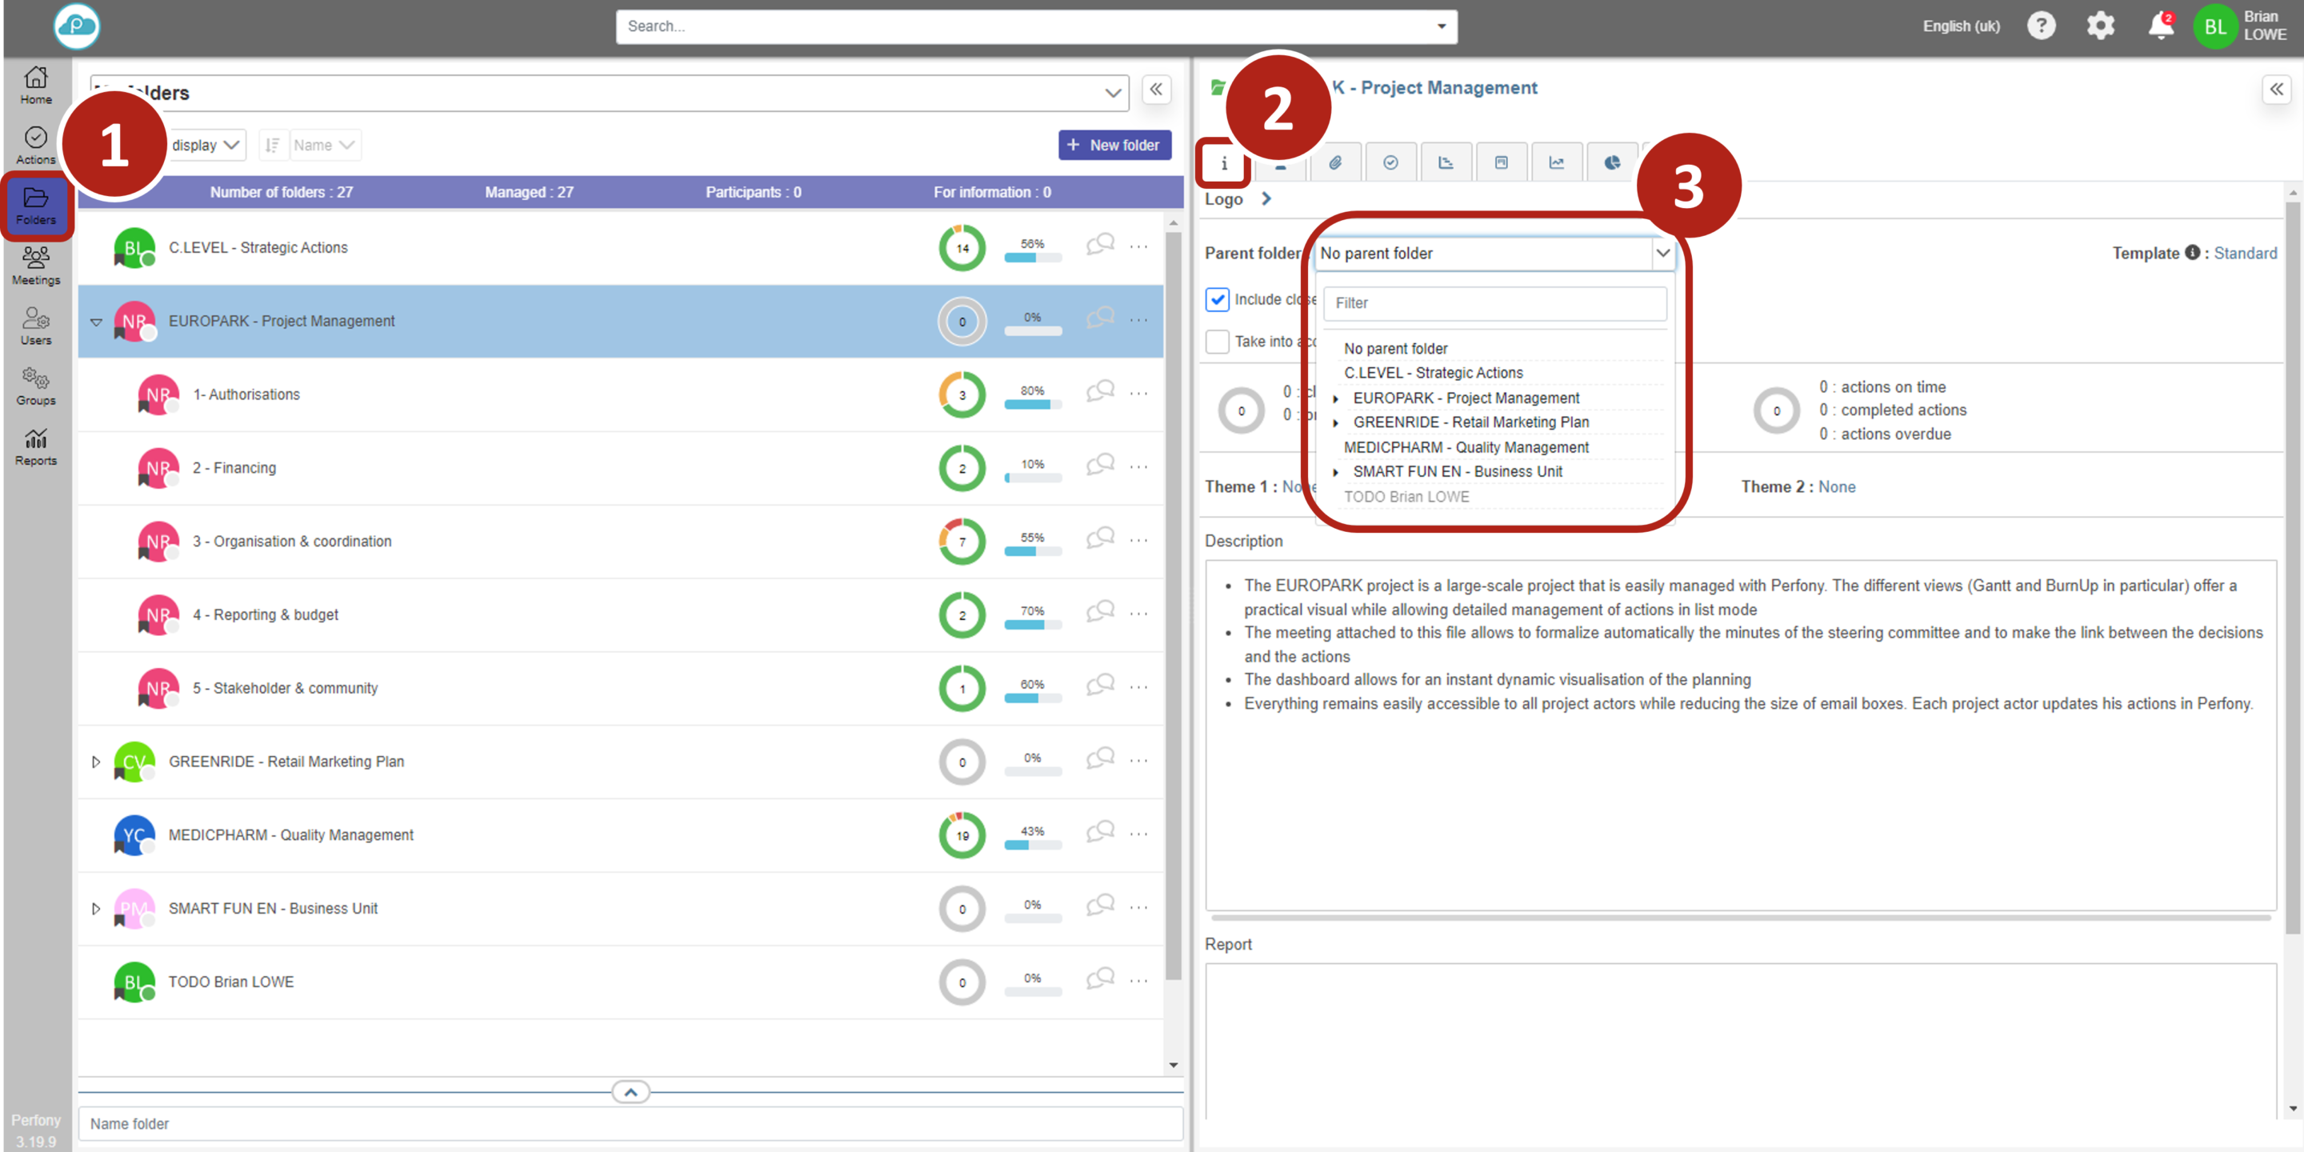This screenshot has width=2304, height=1152.
Task: Open the Groups sidebar icon
Action: point(36,386)
